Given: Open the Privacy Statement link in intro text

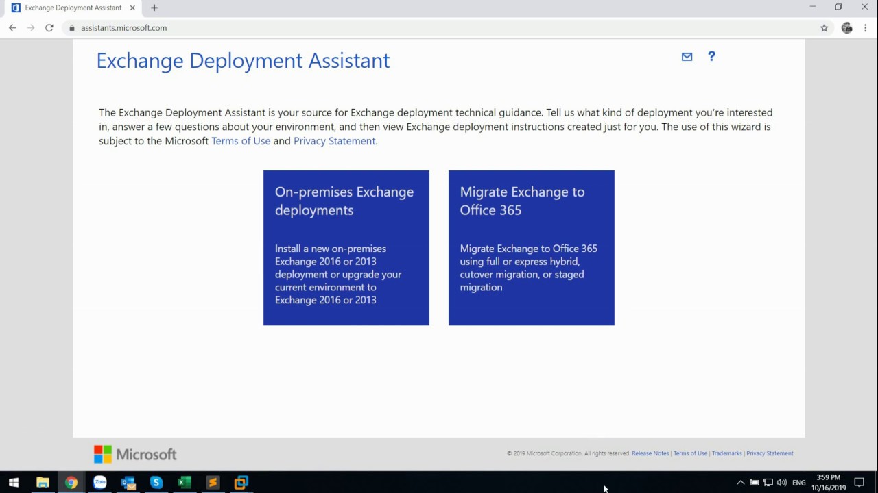Looking at the screenshot, I should 335,141.
